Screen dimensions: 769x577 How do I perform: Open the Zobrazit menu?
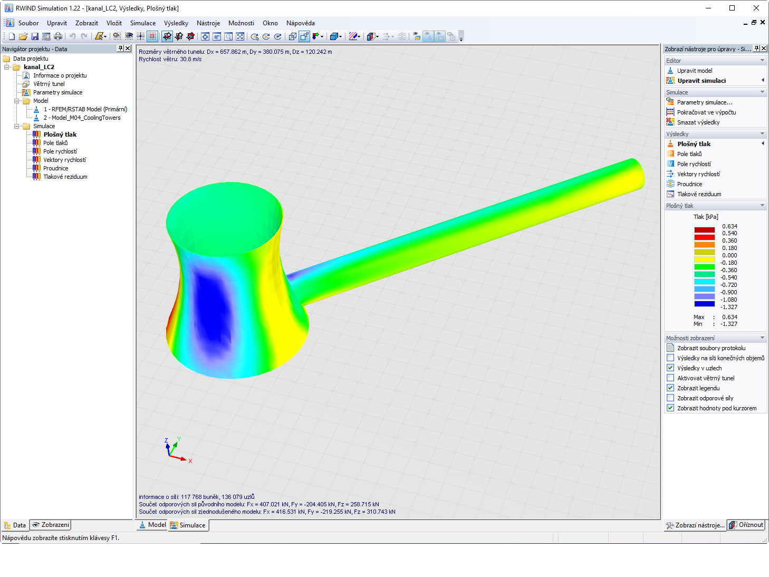(x=86, y=23)
